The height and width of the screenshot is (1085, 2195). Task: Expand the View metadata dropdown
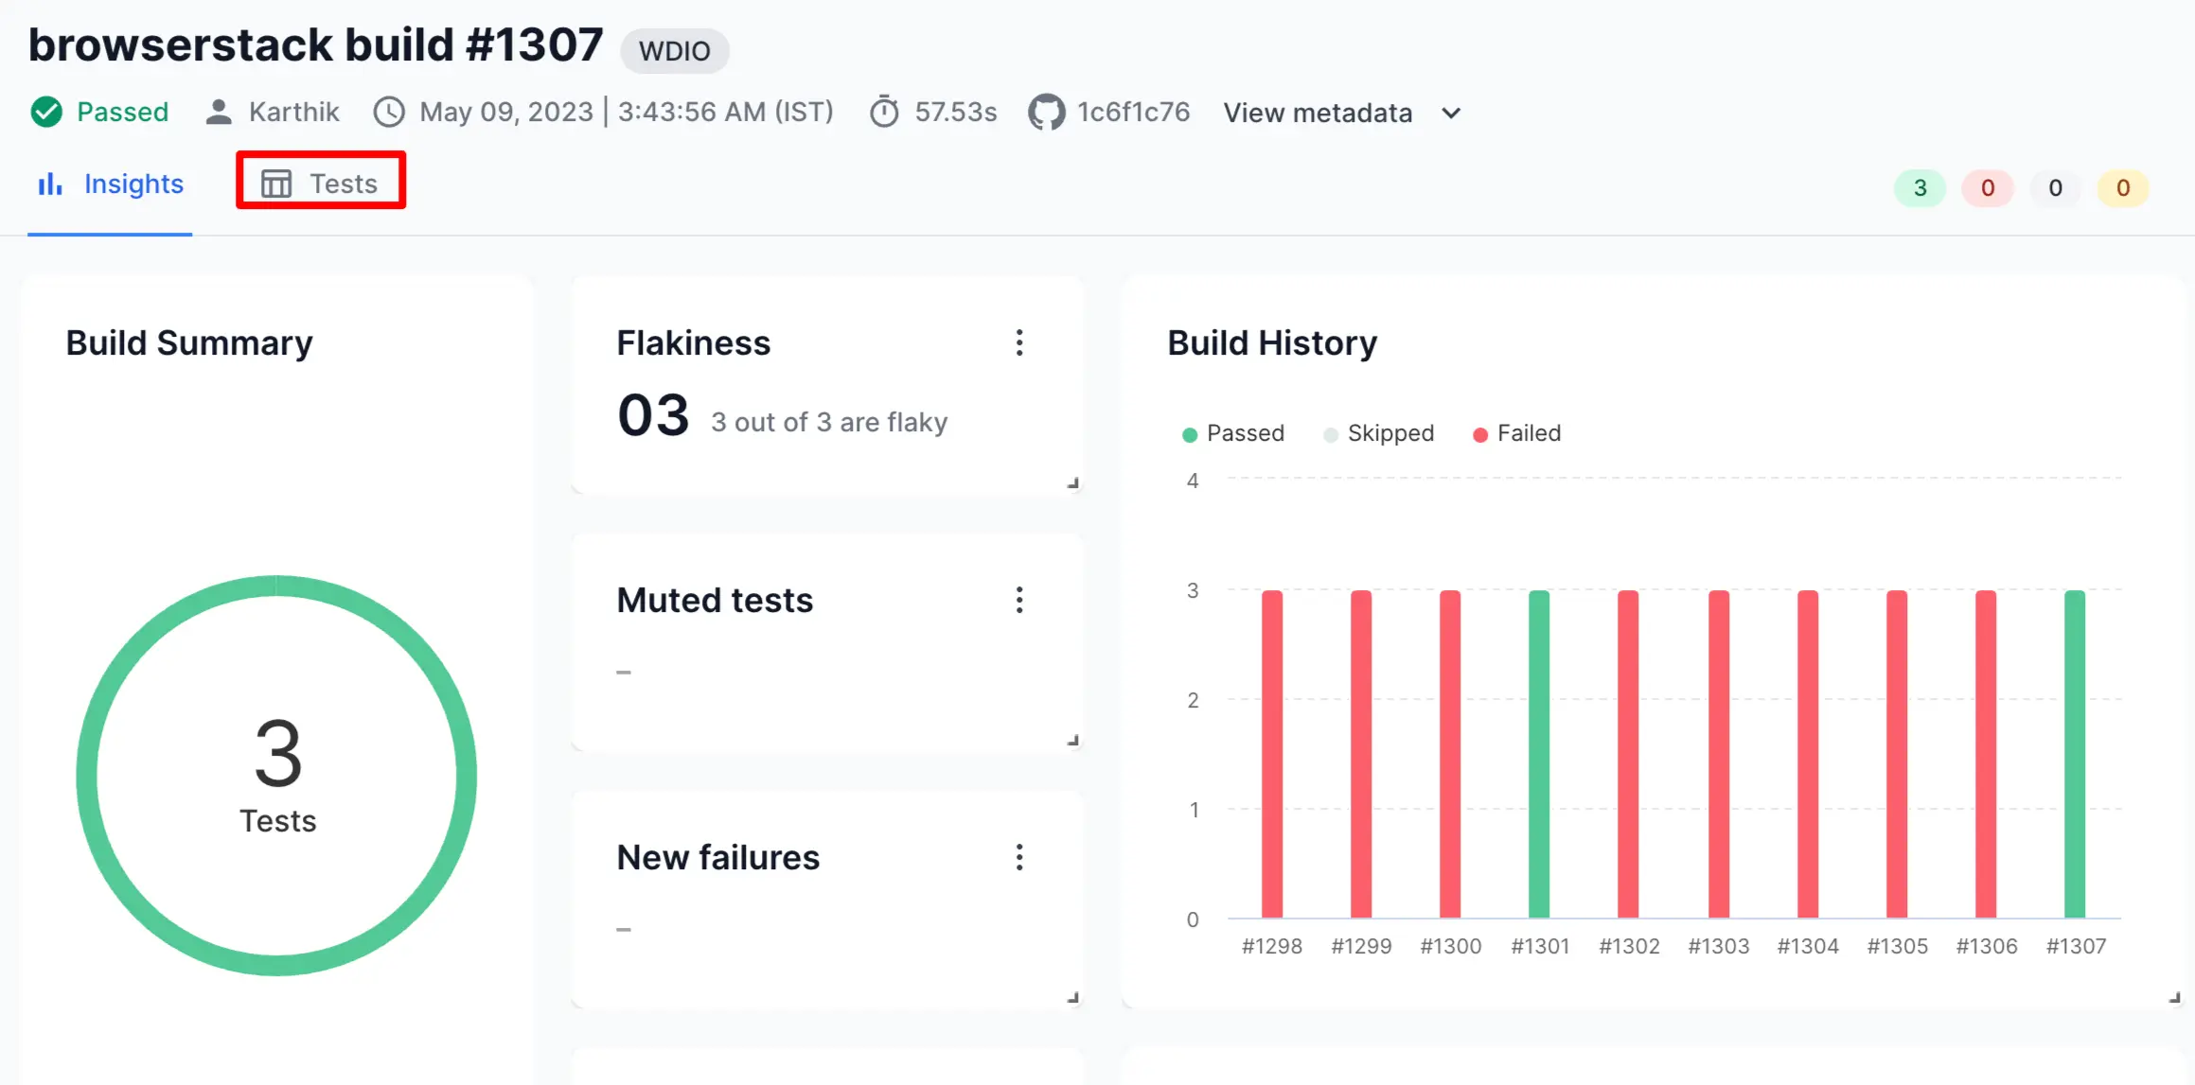1318,114
